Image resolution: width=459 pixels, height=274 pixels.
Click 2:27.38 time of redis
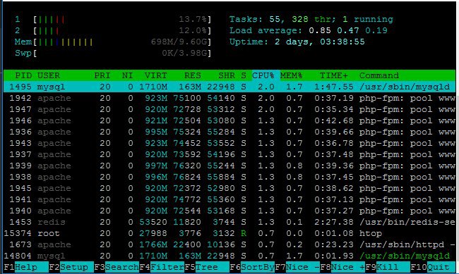[x=334, y=222]
